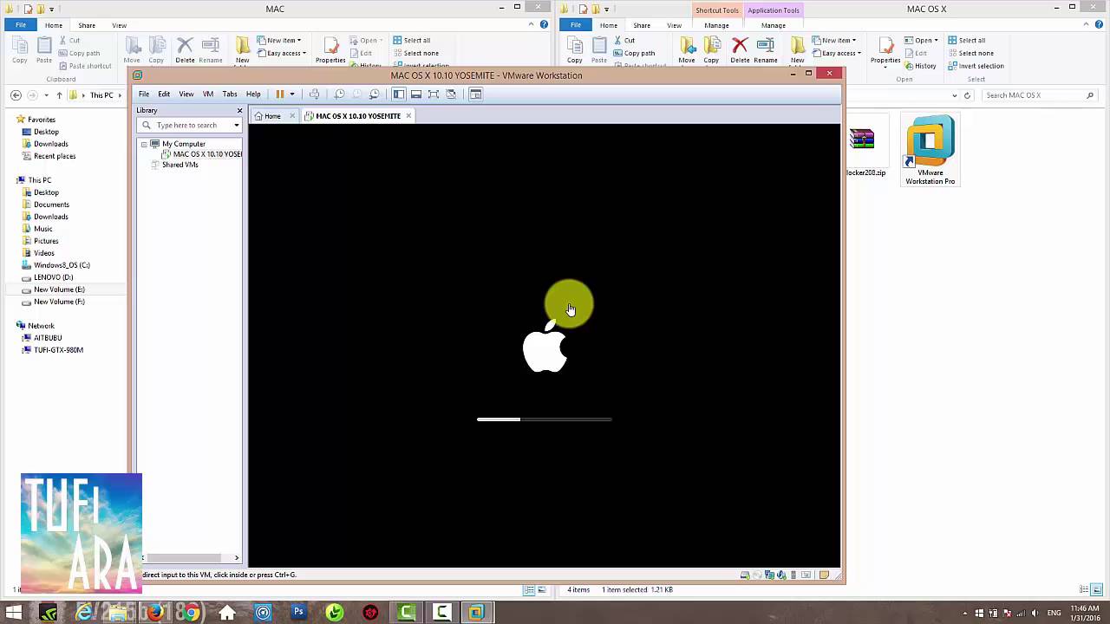
Task: Click the Windows Start button
Action: click(x=13, y=613)
